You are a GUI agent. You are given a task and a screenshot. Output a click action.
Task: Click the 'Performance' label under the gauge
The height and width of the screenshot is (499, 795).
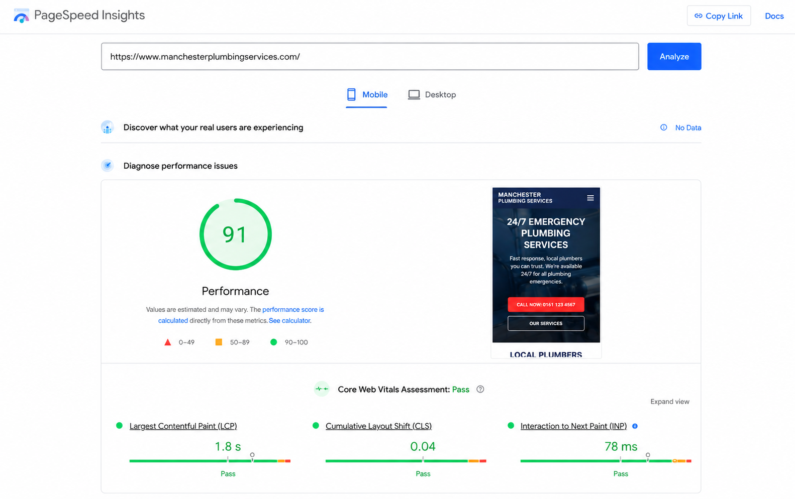pos(235,291)
